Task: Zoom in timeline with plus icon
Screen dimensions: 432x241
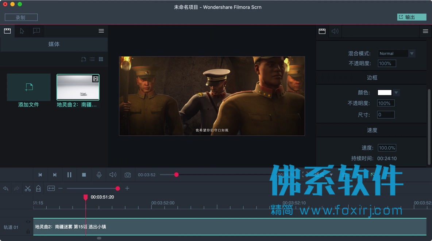Action: [127, 189]
